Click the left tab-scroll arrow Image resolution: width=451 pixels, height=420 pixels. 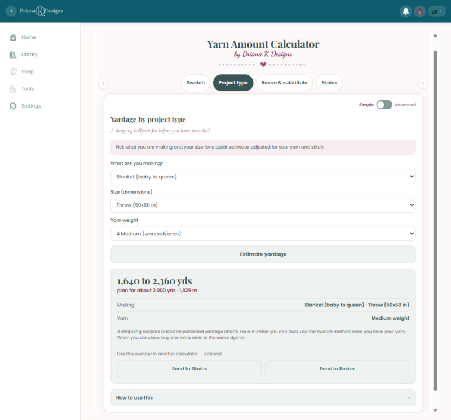(103, 83)
